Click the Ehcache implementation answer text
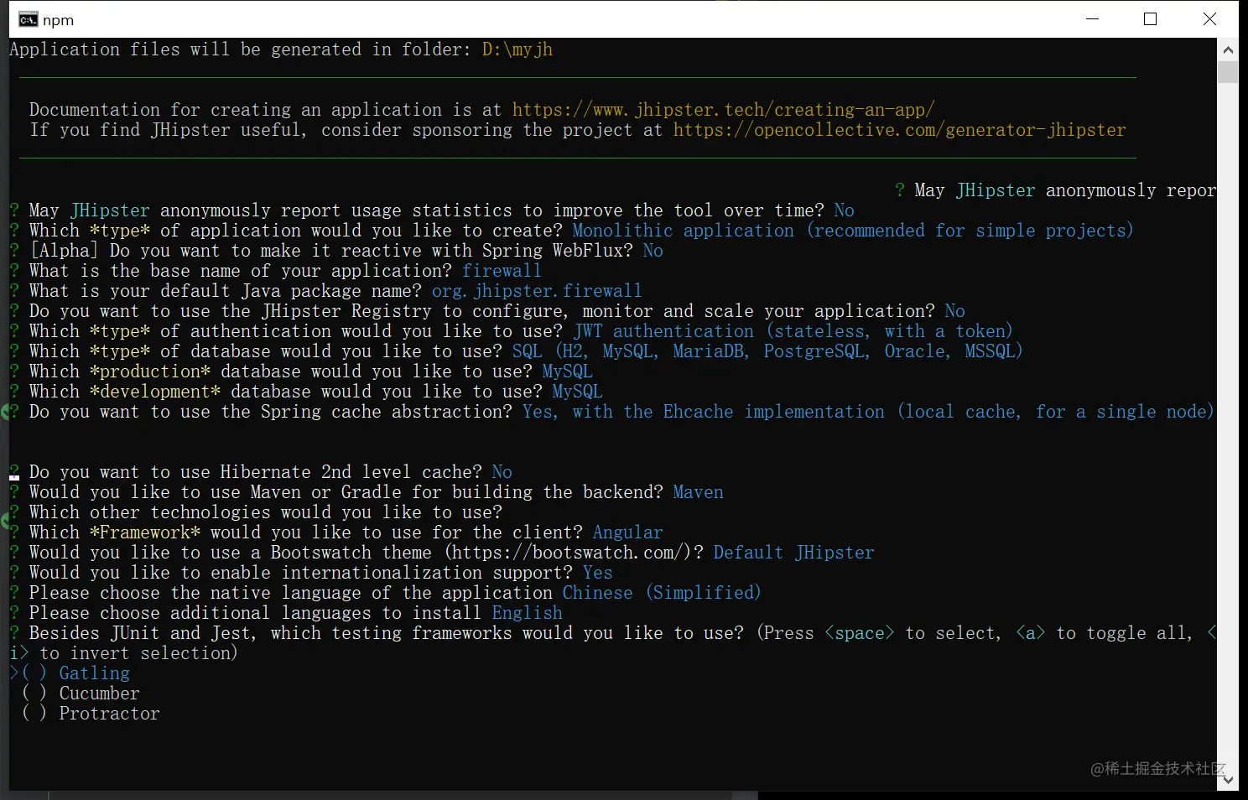Viewport: 1248px width, 800px height. [x=868, y=412]
